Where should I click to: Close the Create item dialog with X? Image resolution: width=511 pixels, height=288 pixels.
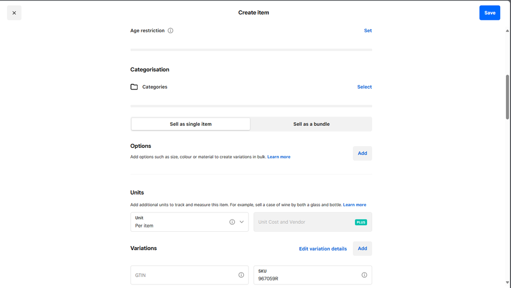point(14,13)
